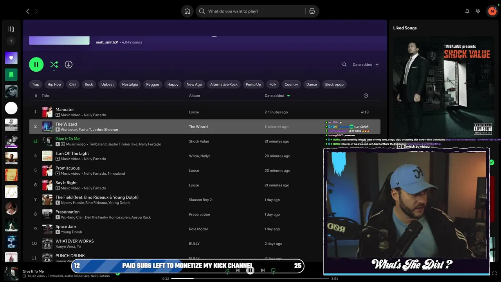
Task: Filter by Chill genre
Action: [x=73, y=84]
